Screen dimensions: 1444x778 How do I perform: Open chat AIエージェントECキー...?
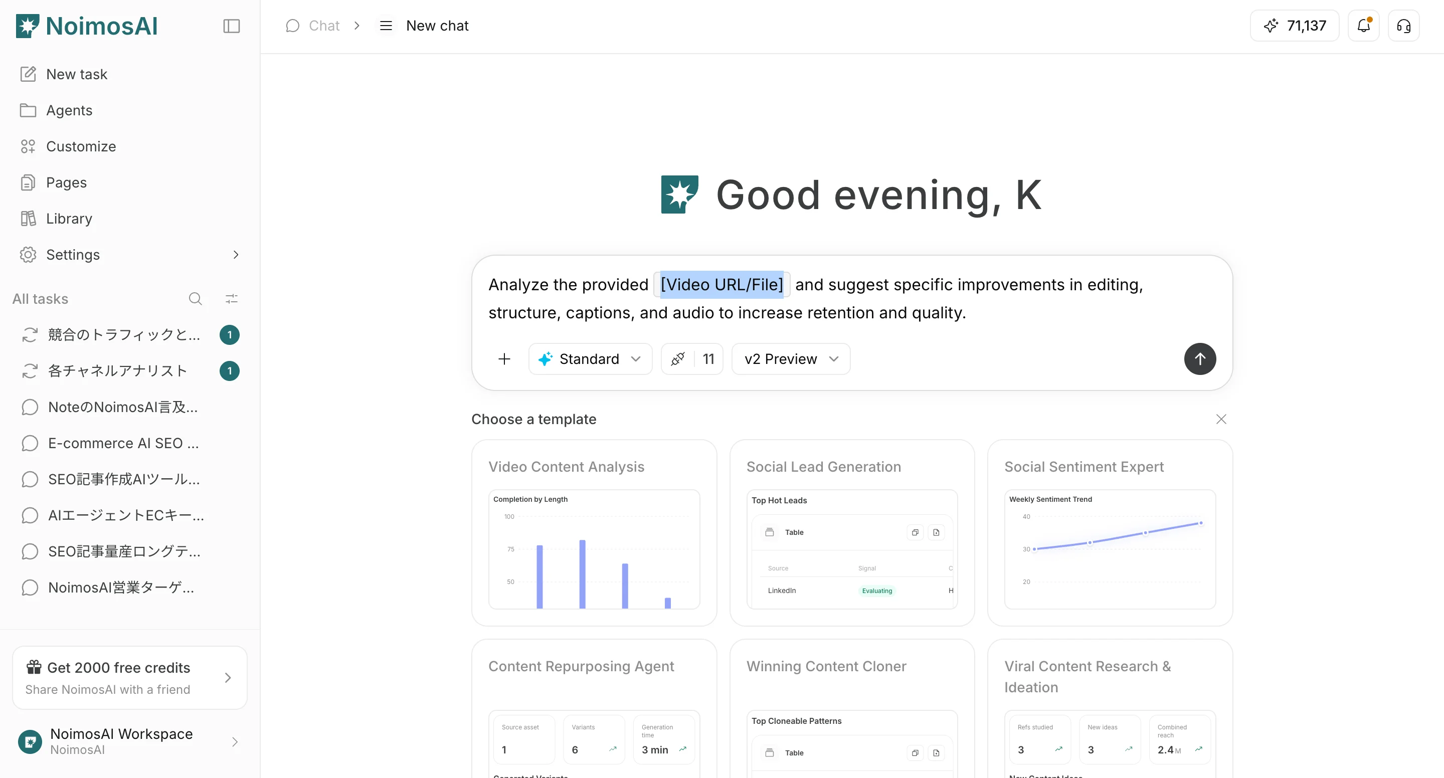130,515
